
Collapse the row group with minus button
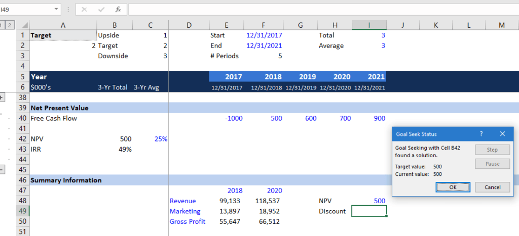click(2, 169)
